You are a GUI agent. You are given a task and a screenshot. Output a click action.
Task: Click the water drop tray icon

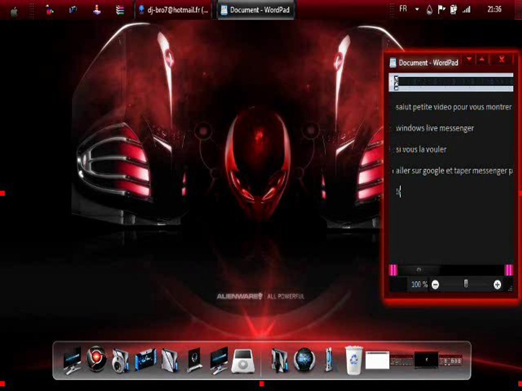click(430, 10)
